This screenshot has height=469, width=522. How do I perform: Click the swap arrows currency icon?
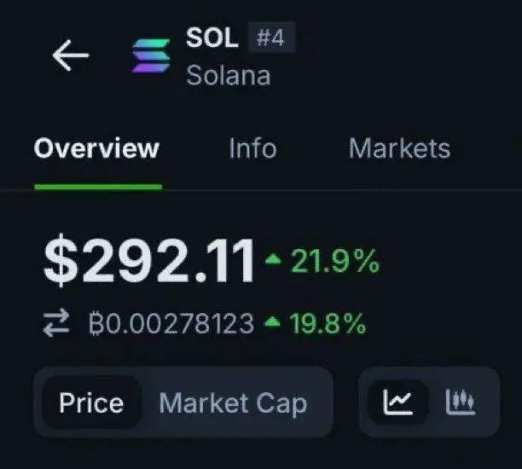point(58,324)
